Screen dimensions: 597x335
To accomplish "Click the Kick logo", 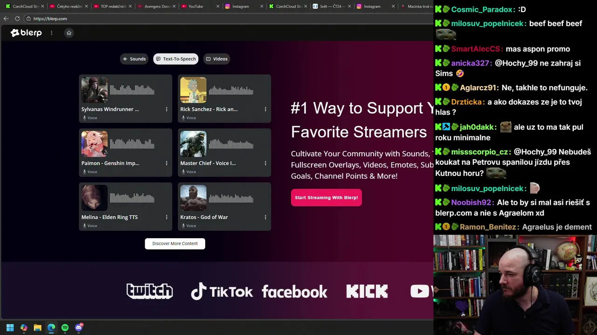I will (x=367, y=291).
